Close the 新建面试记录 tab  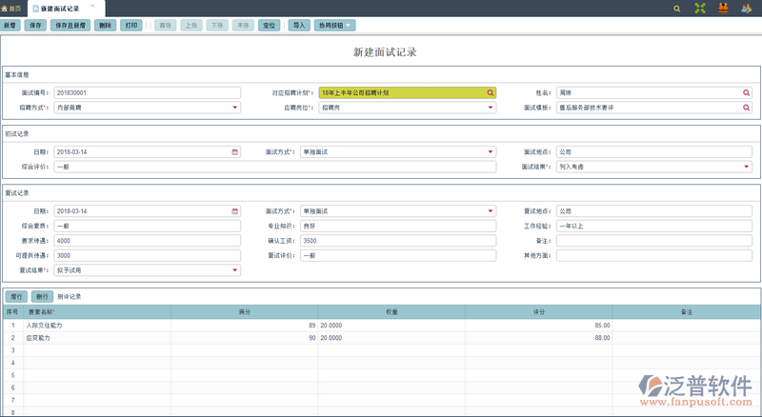pos(91,7)
